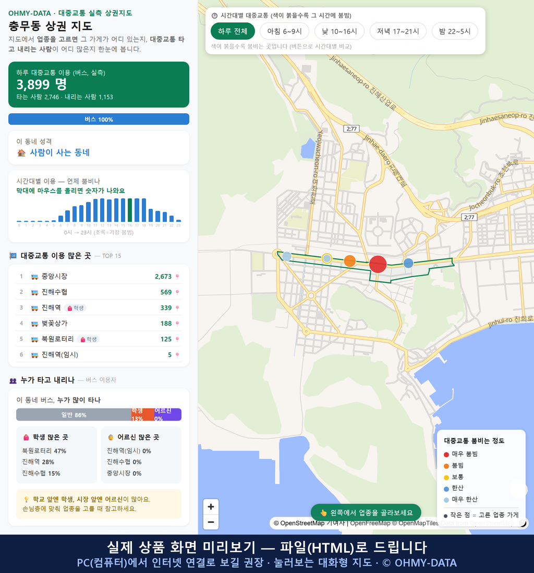Screen dimensions: 534x573
Task: Click the house icon by 사람이 사는 동네
Action: click(21, 153)
